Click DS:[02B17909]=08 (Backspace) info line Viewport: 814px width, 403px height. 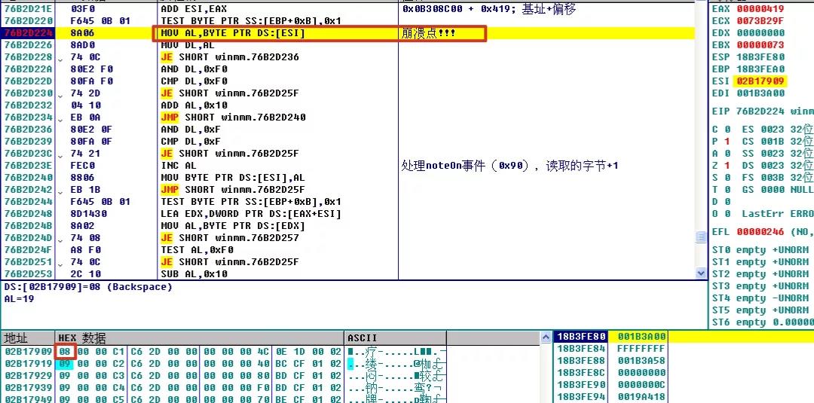click(88, 287)
